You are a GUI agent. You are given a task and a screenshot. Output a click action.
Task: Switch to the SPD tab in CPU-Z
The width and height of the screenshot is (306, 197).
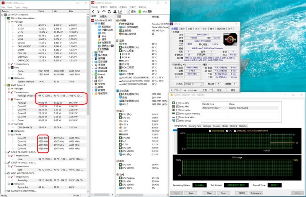205,29
